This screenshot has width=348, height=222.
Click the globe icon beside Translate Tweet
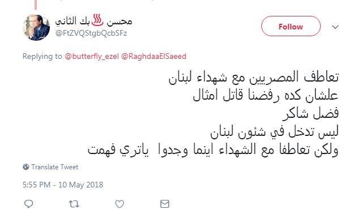26,166
